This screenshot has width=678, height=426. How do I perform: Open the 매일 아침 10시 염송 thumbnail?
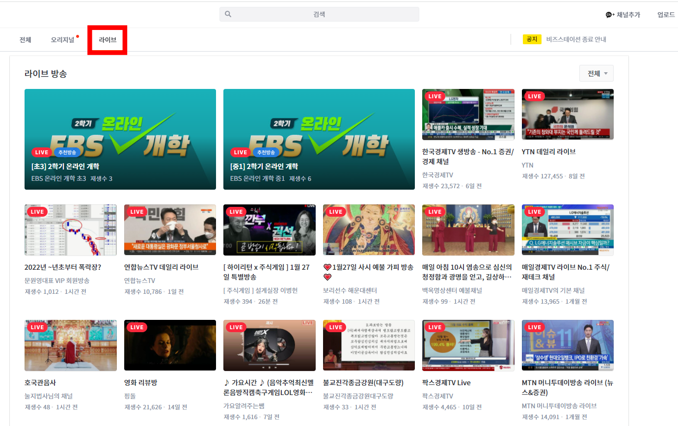coord(468,230)
